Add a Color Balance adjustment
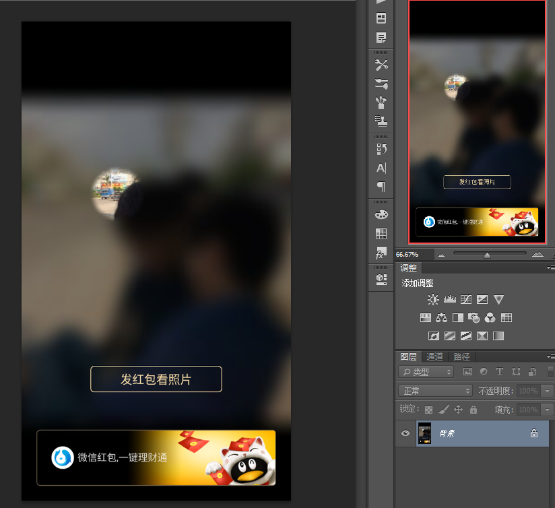The width and height of the screenshot is (555, 508). [441, 317]
